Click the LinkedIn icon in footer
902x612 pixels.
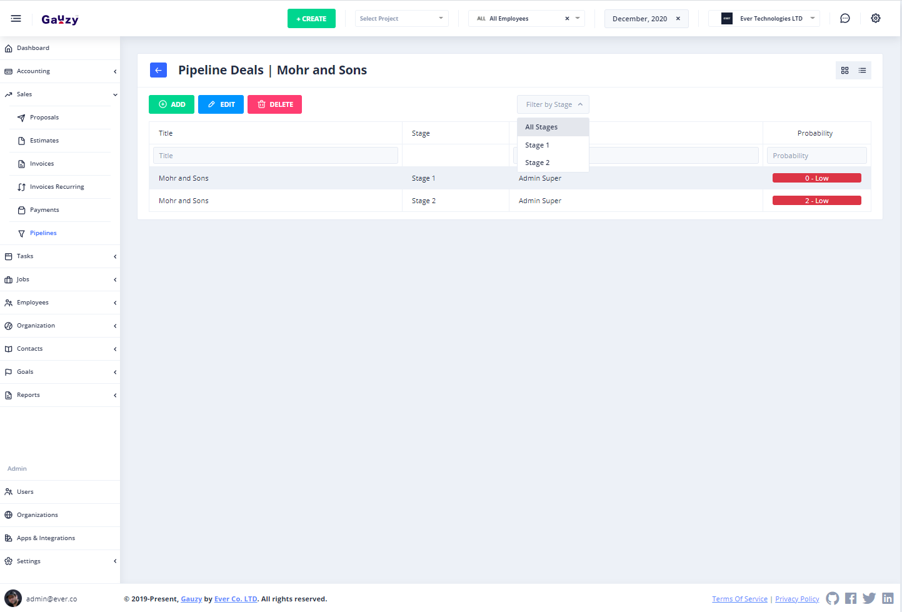(x=887, y=598)
